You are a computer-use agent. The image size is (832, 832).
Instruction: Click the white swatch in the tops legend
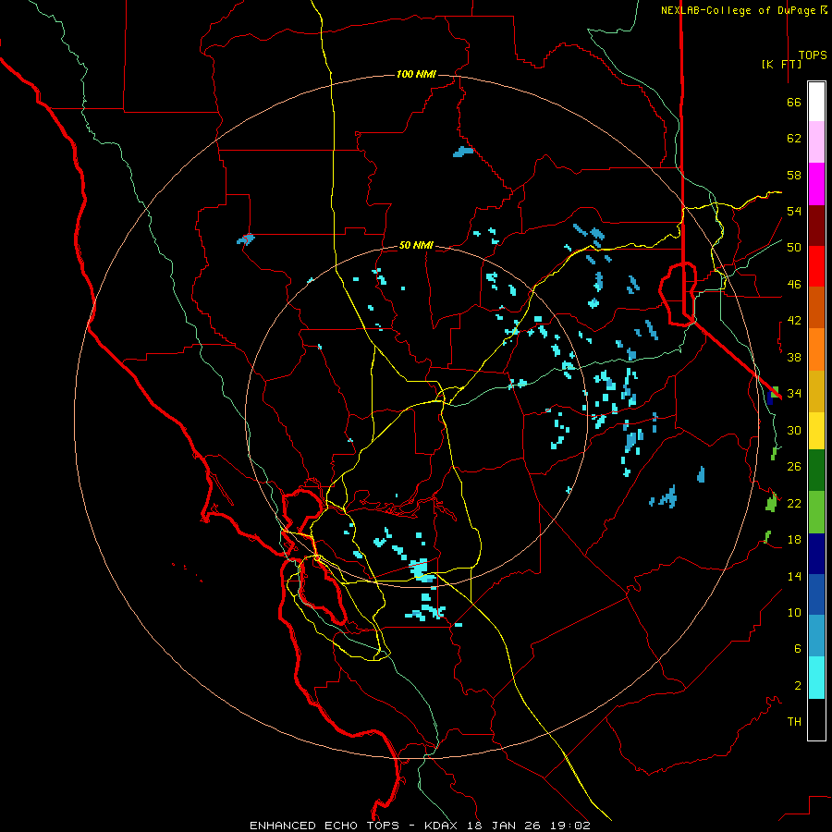pyautogui.click(x=816, y=102)
